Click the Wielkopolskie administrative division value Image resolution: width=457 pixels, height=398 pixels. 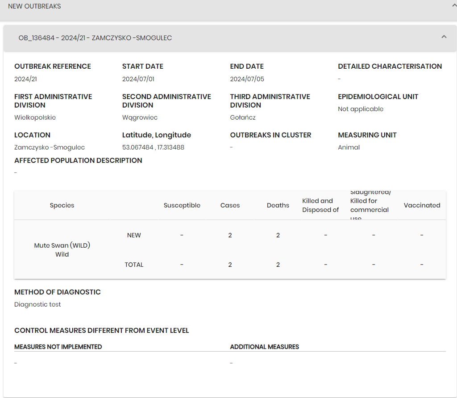(x=35, y=117)
